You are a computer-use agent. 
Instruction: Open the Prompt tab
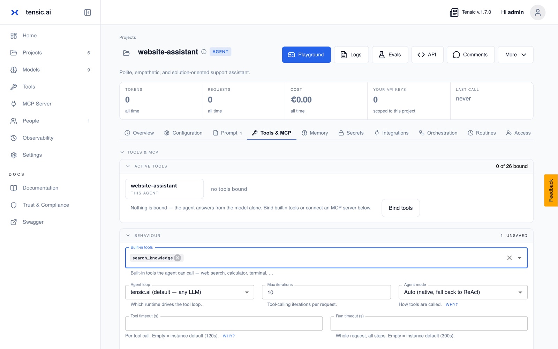(227, 133)
